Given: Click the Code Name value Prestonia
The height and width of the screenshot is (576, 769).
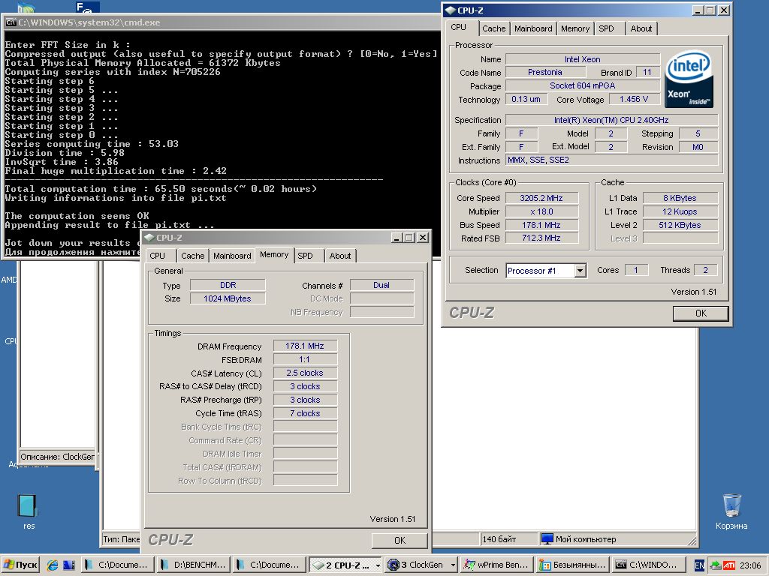Looking at the screenshot, I should 545,72.
